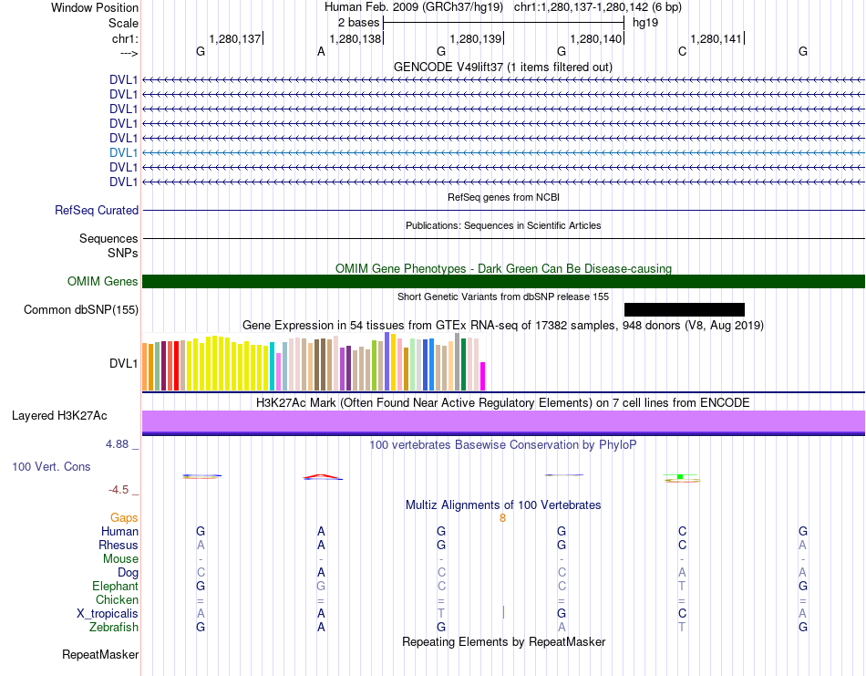This screenshot has width=866, height=676.
Task: Click the green PhyloP marker under base C
Action: 680,476
